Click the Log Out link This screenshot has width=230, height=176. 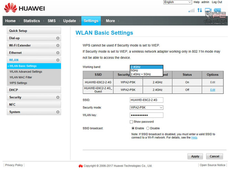[217, 2]
